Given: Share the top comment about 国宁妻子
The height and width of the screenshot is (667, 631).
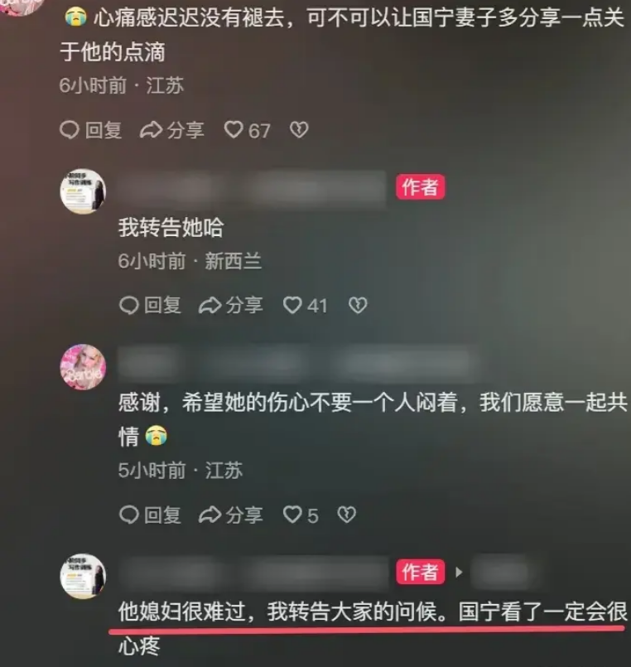Looking at the screenshot, I should point(172,130).
